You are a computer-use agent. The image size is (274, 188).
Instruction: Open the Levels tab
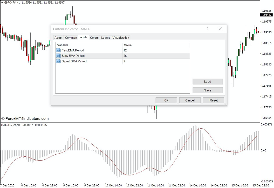click(105, 37)
